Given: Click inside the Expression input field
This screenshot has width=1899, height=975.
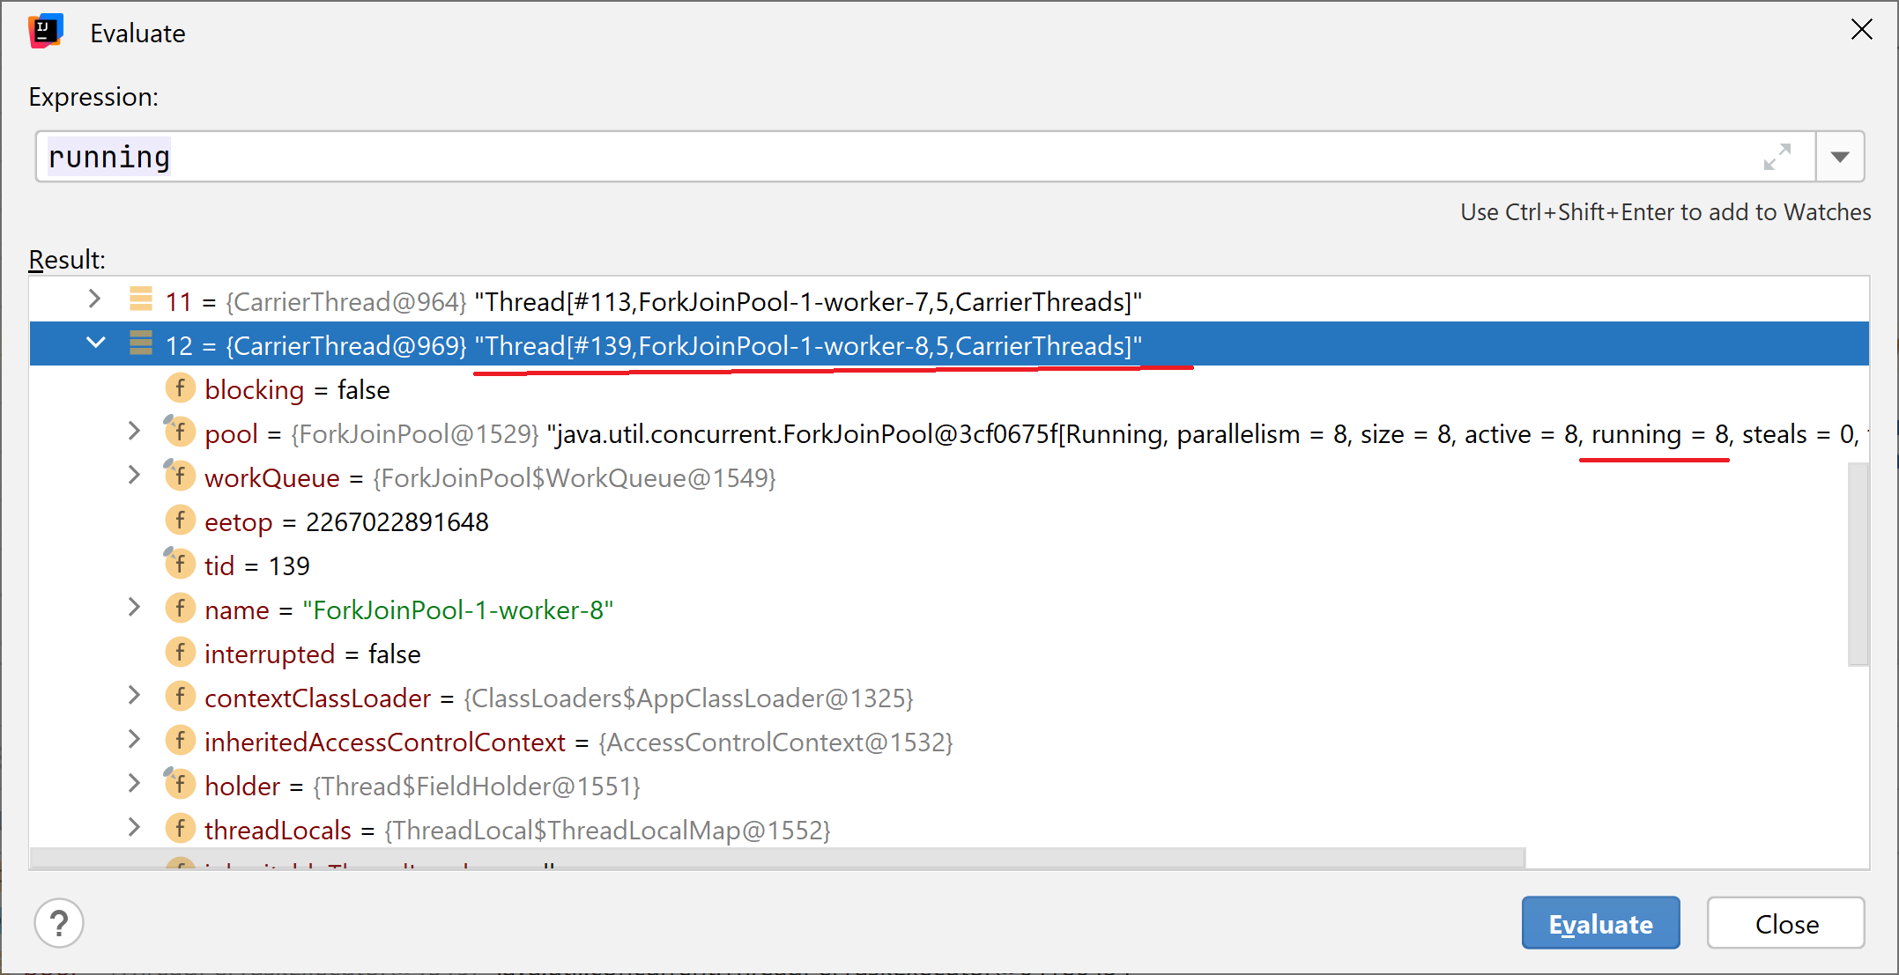Looking at the screenshot, I should (x=881, y=157).
